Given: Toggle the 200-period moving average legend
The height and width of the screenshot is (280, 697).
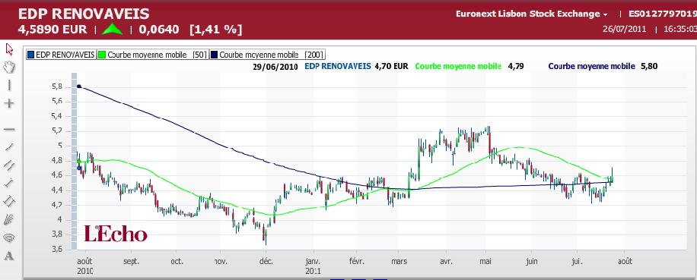Looking at the screenshot, I should (267, 55).
